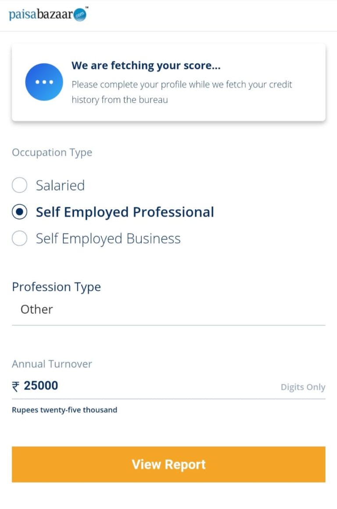Select Self Employed Business radio button
Screen dimensions: 337x509
point(19,238)
